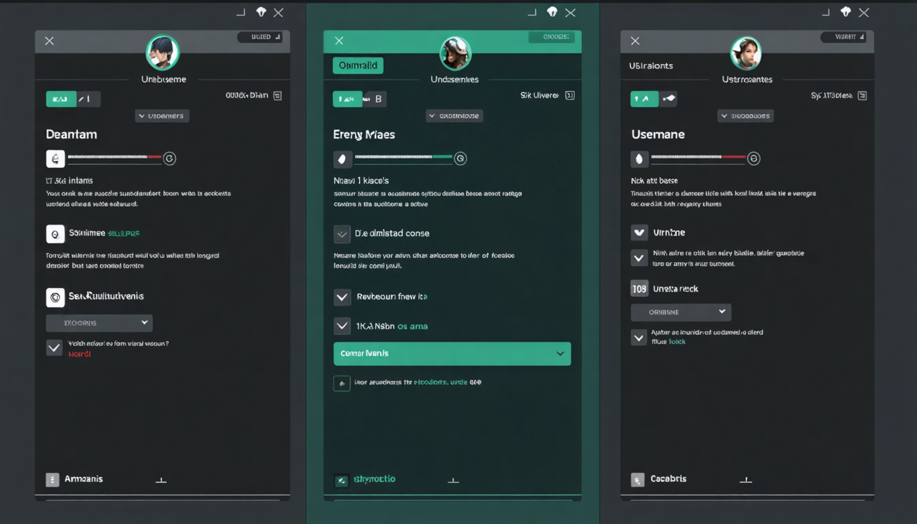Click the icon next to '0006 Dian'
The width and height of the screenshot is (917, 524).
click(277, 96)
